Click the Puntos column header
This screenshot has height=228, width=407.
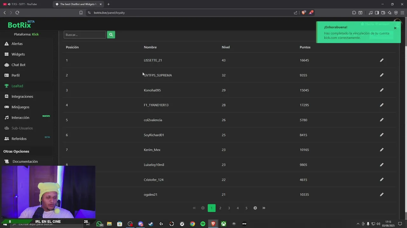point(305,47)
